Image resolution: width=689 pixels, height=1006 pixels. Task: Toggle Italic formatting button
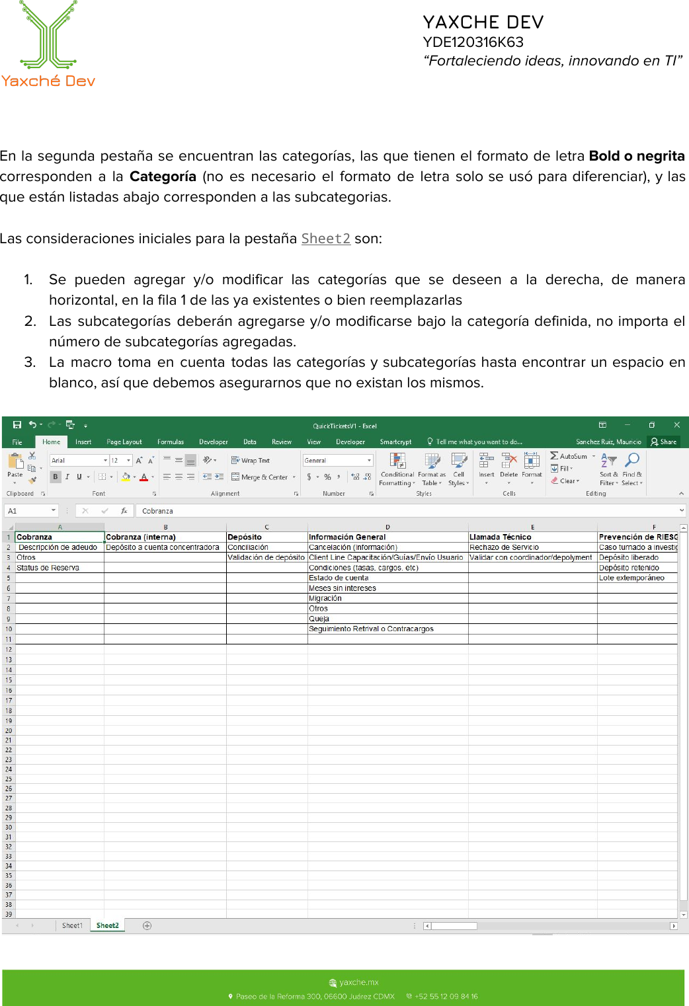[67, 477]
